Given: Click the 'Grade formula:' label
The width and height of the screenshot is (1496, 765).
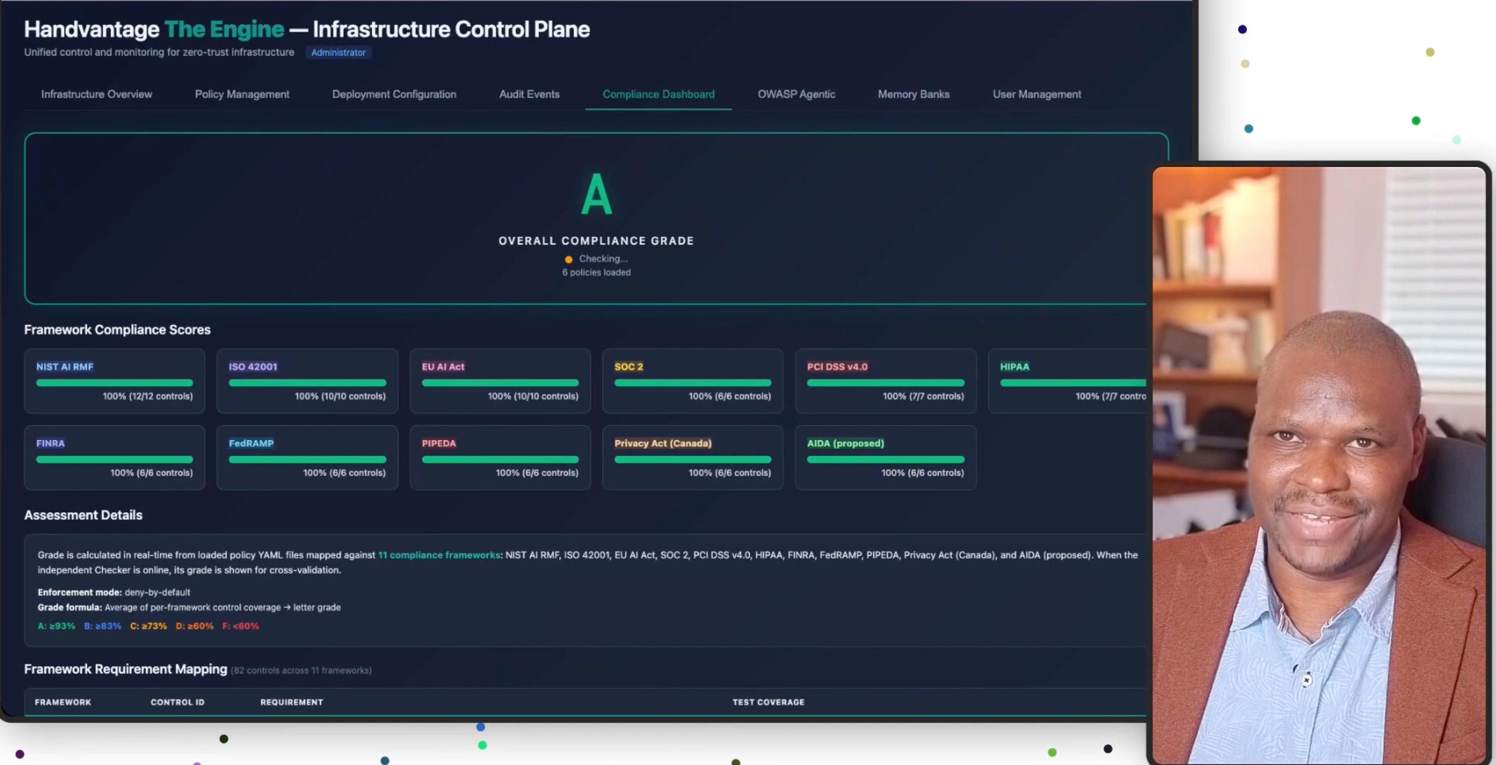Looking at the screenshot, I should click(x=70, y=607).
